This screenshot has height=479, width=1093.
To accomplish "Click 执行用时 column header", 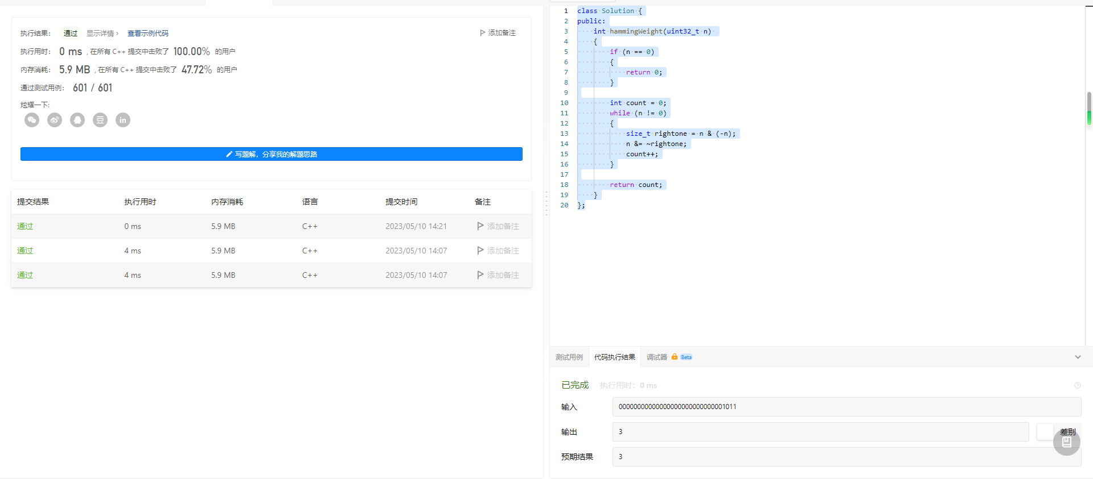I will pyautogui.click(x=140, y=202).
